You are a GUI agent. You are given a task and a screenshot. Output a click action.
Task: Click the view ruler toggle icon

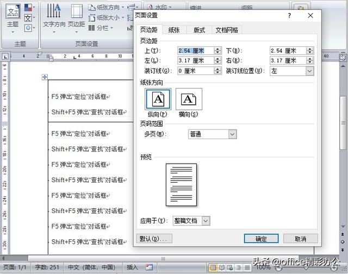(x=343, y=58)
